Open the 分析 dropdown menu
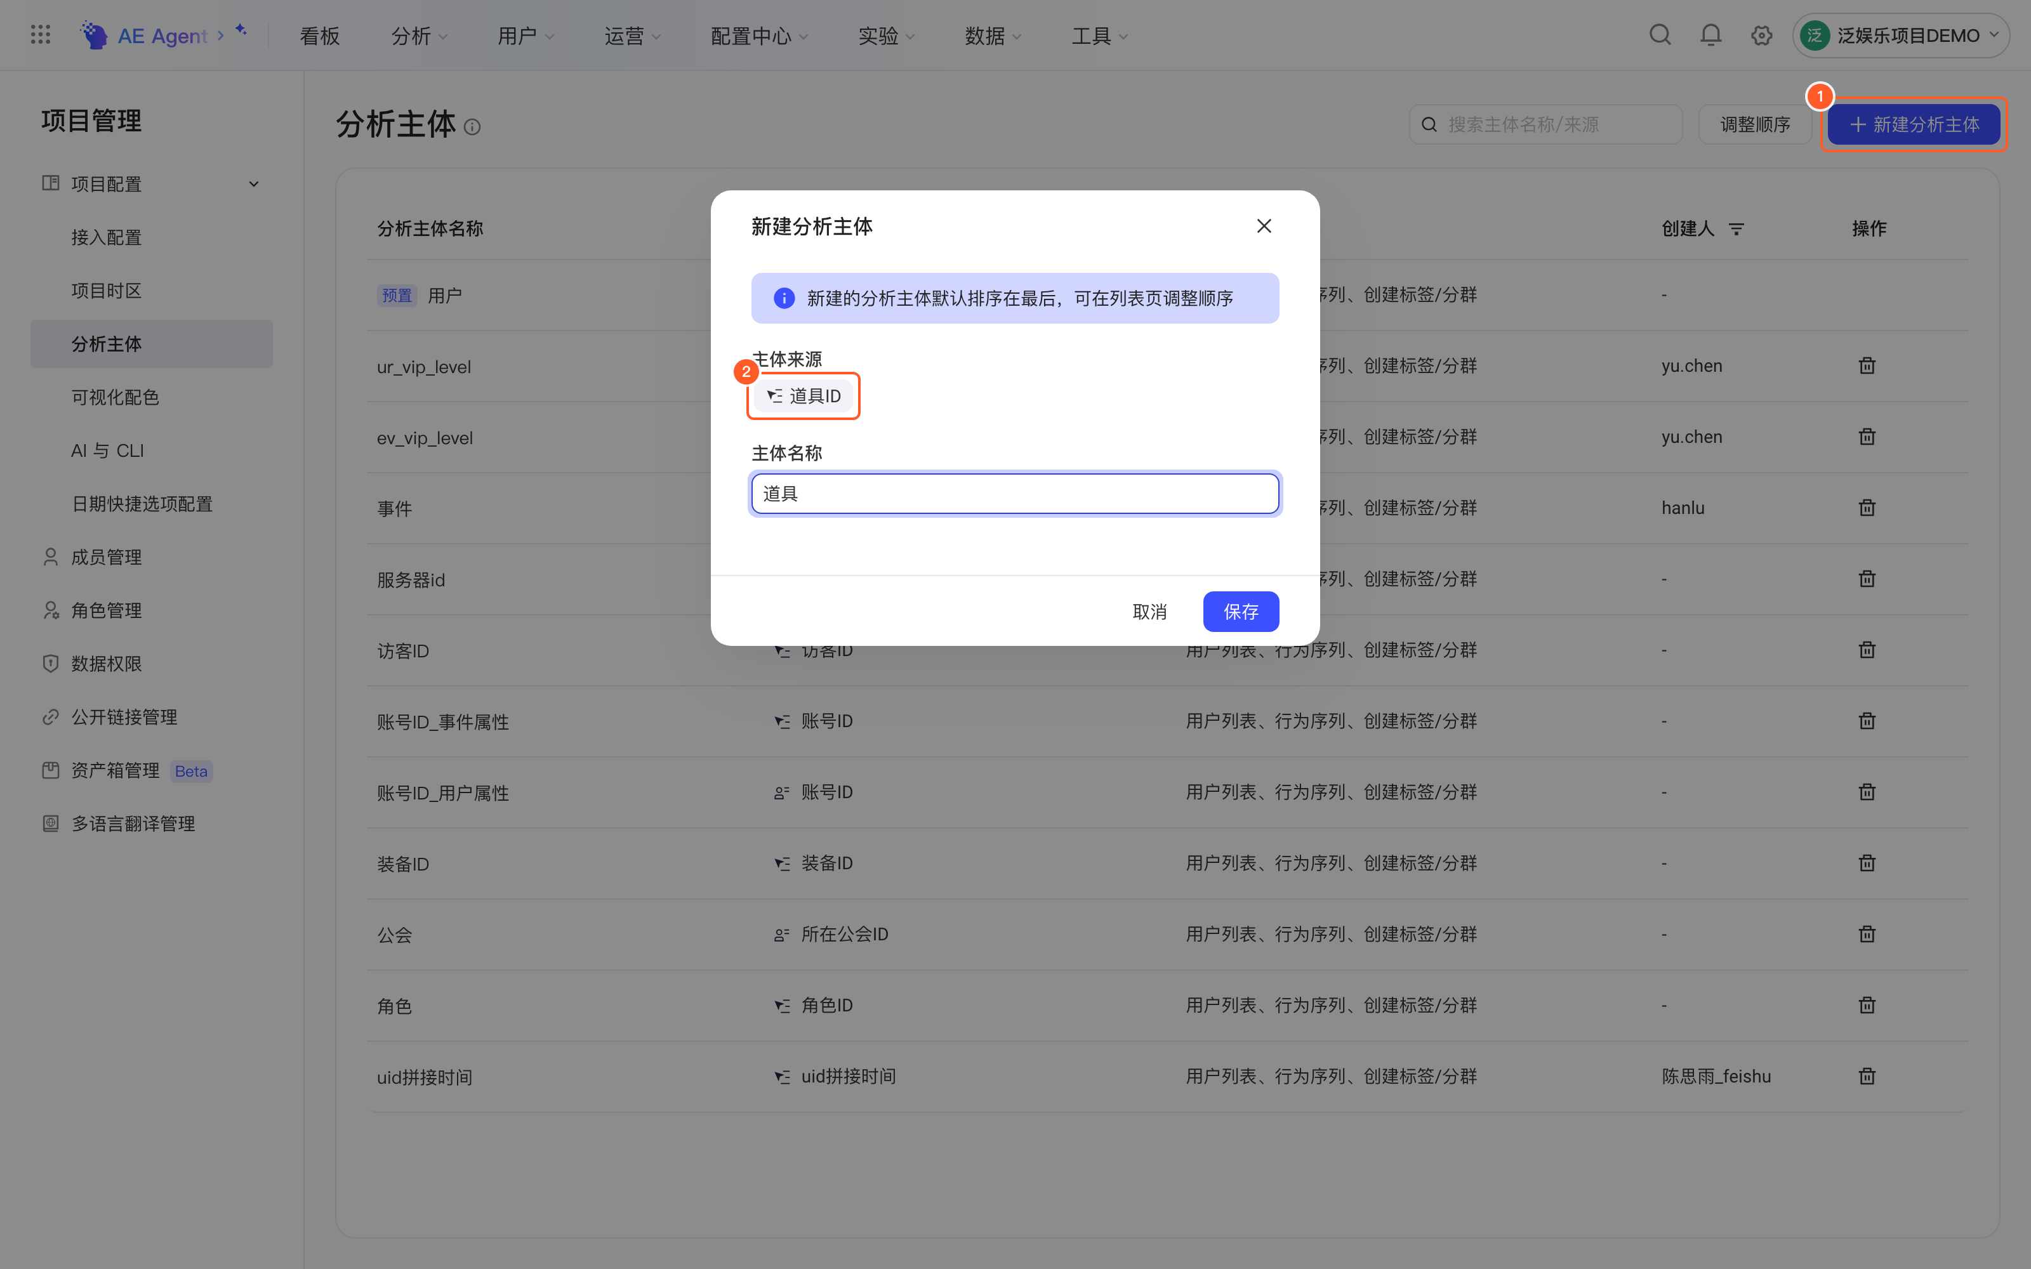Viewport: 2031px width, 1269px height. [x=419, y=36]
